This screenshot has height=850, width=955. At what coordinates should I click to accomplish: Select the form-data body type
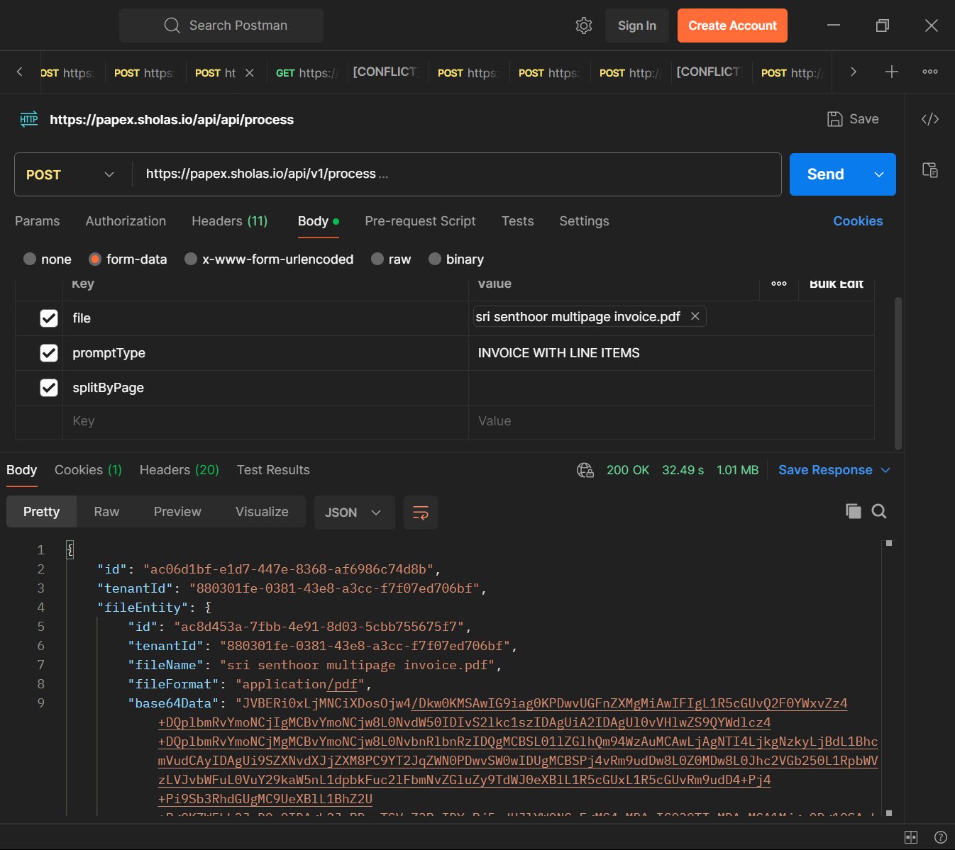pos(95,259)
